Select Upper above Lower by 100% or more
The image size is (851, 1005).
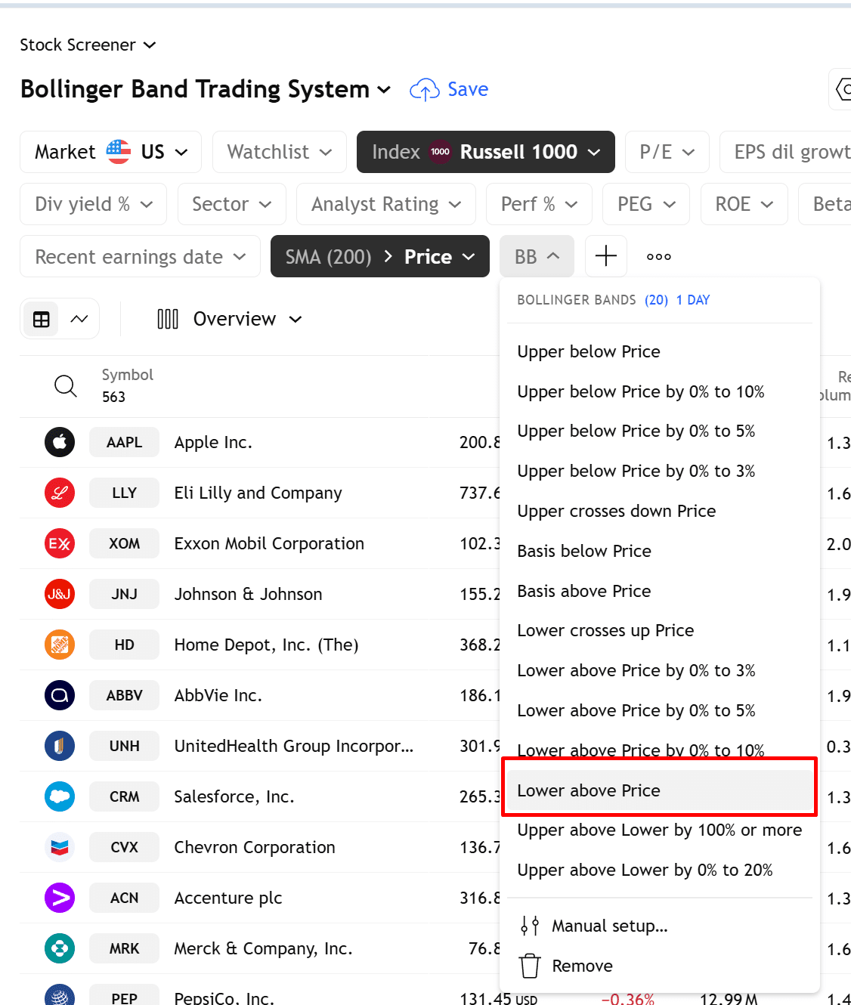click(659, 830)
